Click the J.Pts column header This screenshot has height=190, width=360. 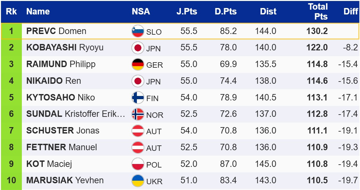click(187, 12)
